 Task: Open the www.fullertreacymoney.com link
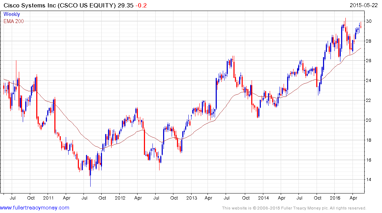[34, 208]
